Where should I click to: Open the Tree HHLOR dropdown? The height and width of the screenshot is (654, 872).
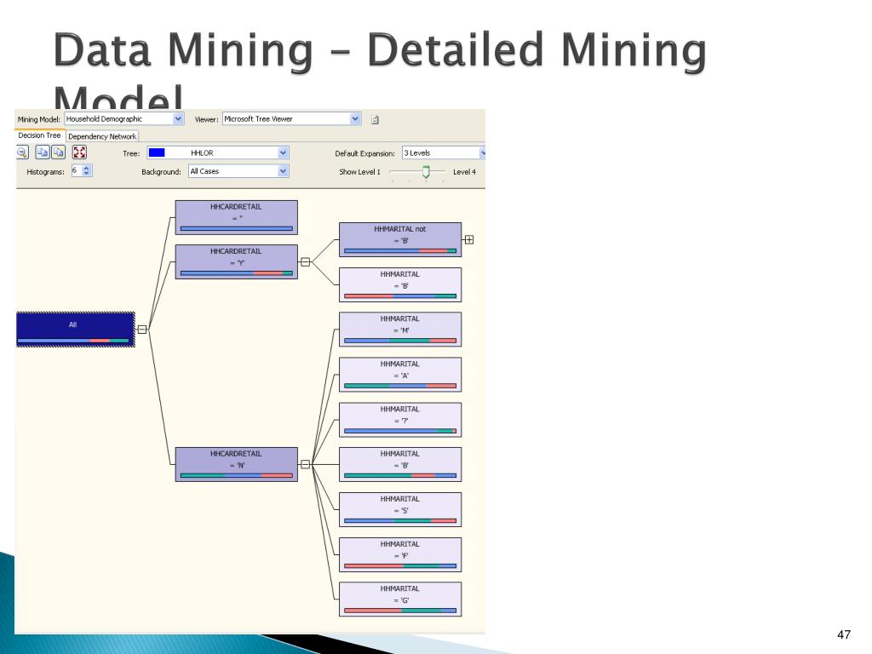[x=283, y=153]
